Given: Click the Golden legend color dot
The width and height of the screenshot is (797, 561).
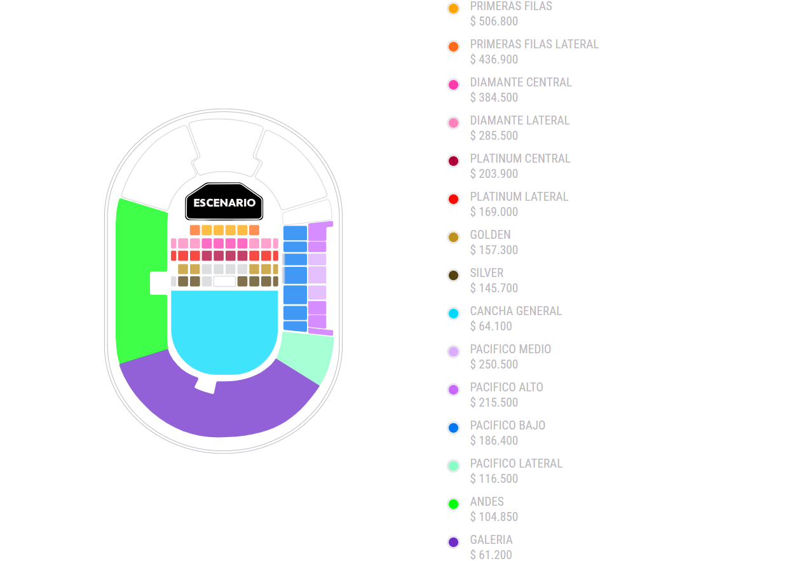Looking at the screenshot, I should tap(453, 238).
